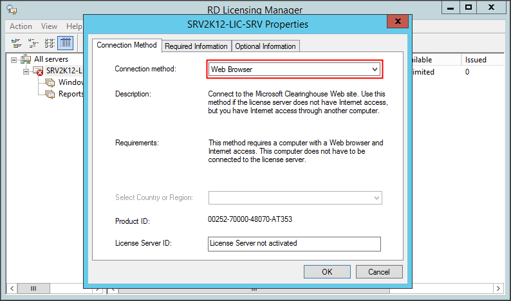Click the Large Icons view toolbar button
This screenshot has width=511, height=301.
[16, 43]
